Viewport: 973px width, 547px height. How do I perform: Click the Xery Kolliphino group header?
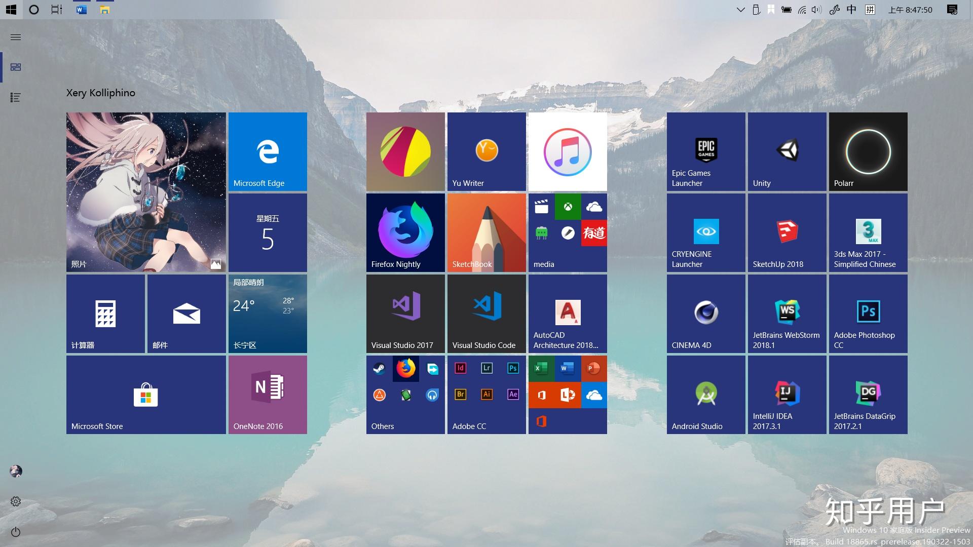101,93
